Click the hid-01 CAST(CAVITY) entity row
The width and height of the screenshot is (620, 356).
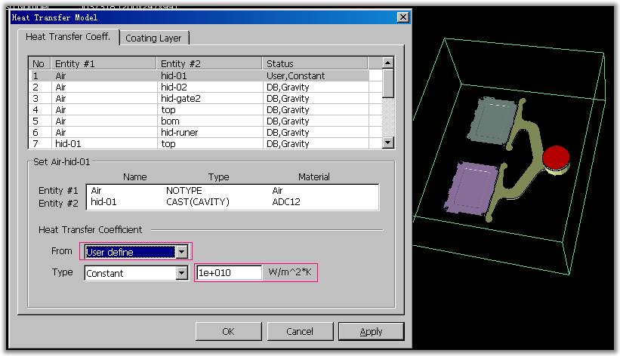click(233, 202)
